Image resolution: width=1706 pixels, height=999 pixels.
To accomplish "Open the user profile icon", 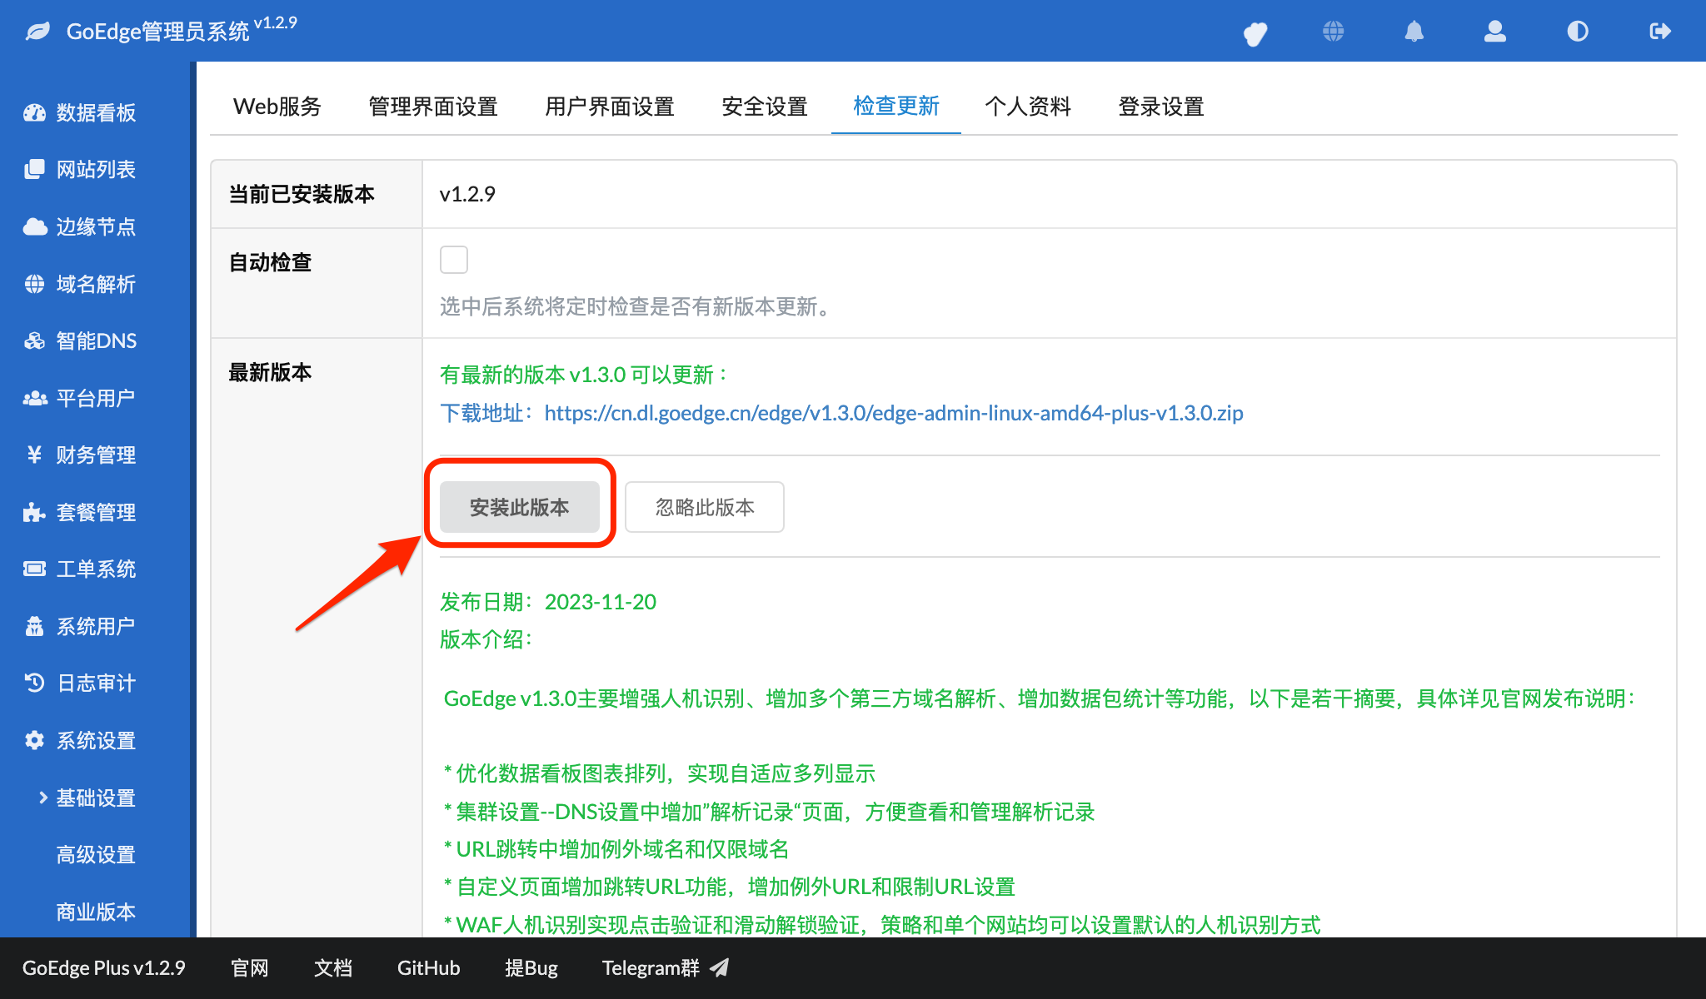I will point(1495,32).
